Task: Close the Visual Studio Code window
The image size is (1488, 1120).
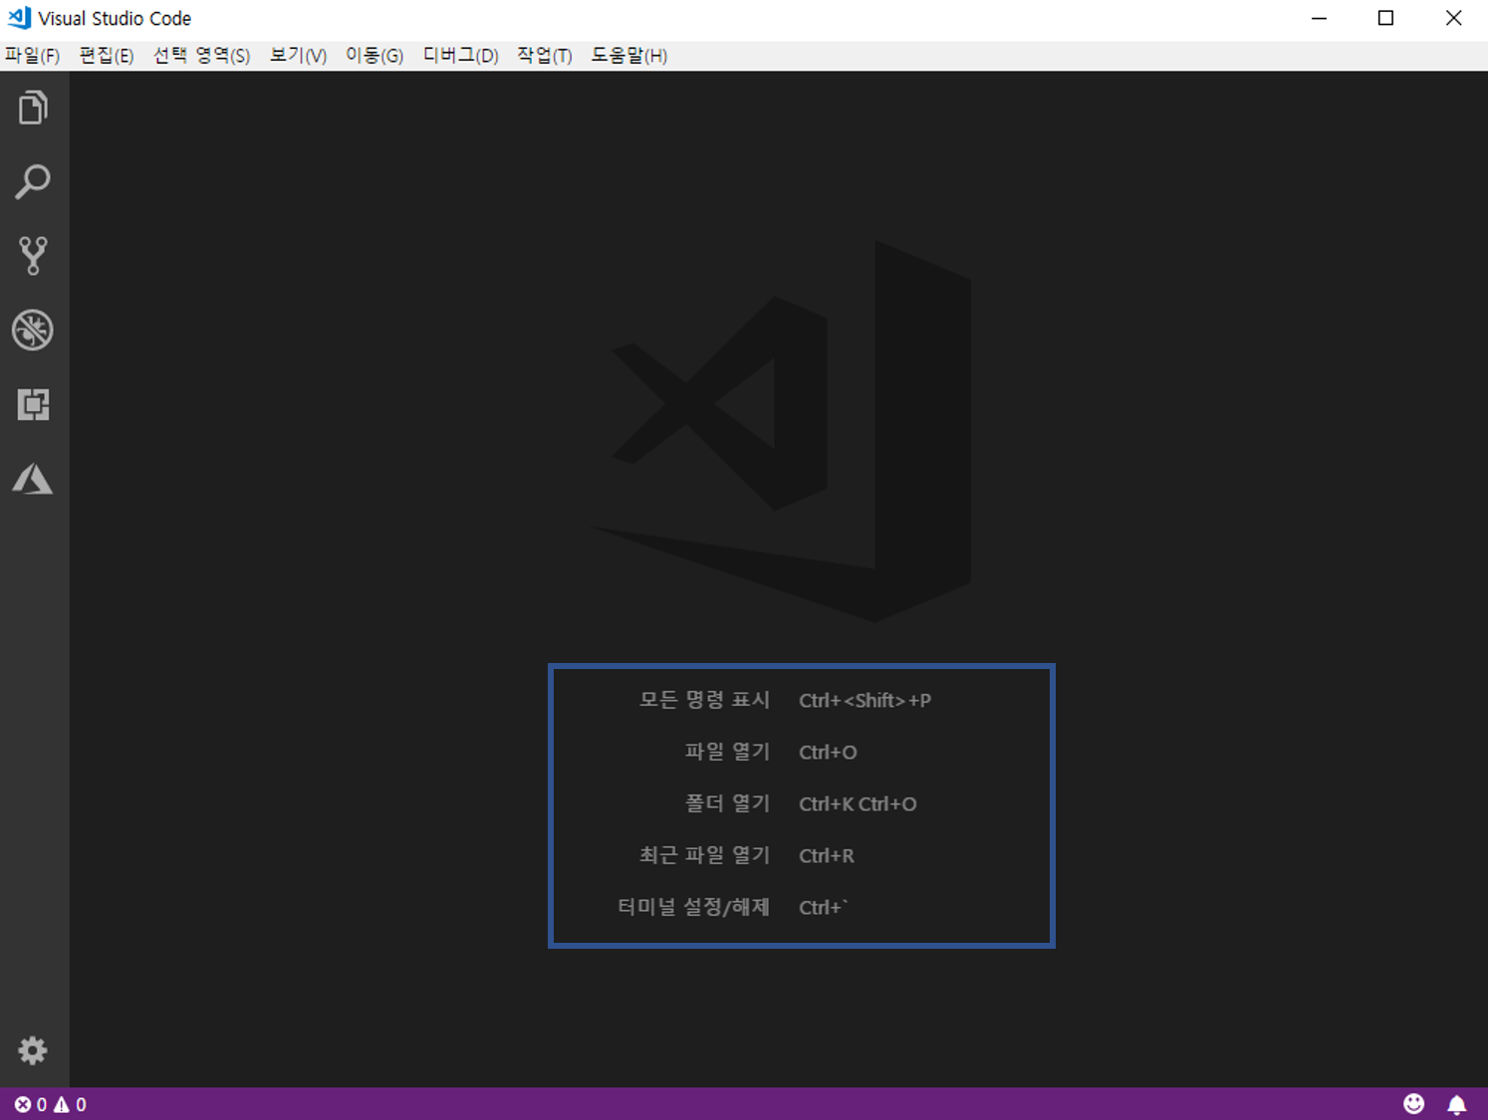Action: pos(1453,18)
